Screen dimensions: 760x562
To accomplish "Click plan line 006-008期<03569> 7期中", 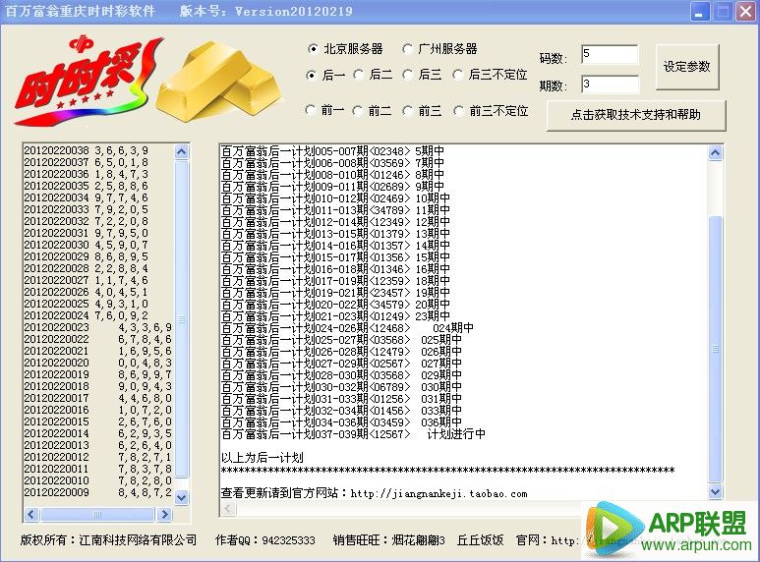I will click(x=332, y=163).
